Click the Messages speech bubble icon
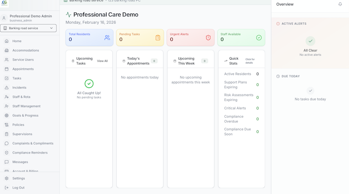Viewport: 349px width, 194px height. 7,162
